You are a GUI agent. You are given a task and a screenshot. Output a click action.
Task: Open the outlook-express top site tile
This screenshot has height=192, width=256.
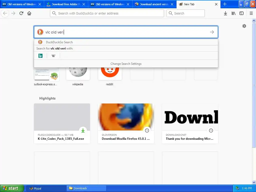pos(46,77)
